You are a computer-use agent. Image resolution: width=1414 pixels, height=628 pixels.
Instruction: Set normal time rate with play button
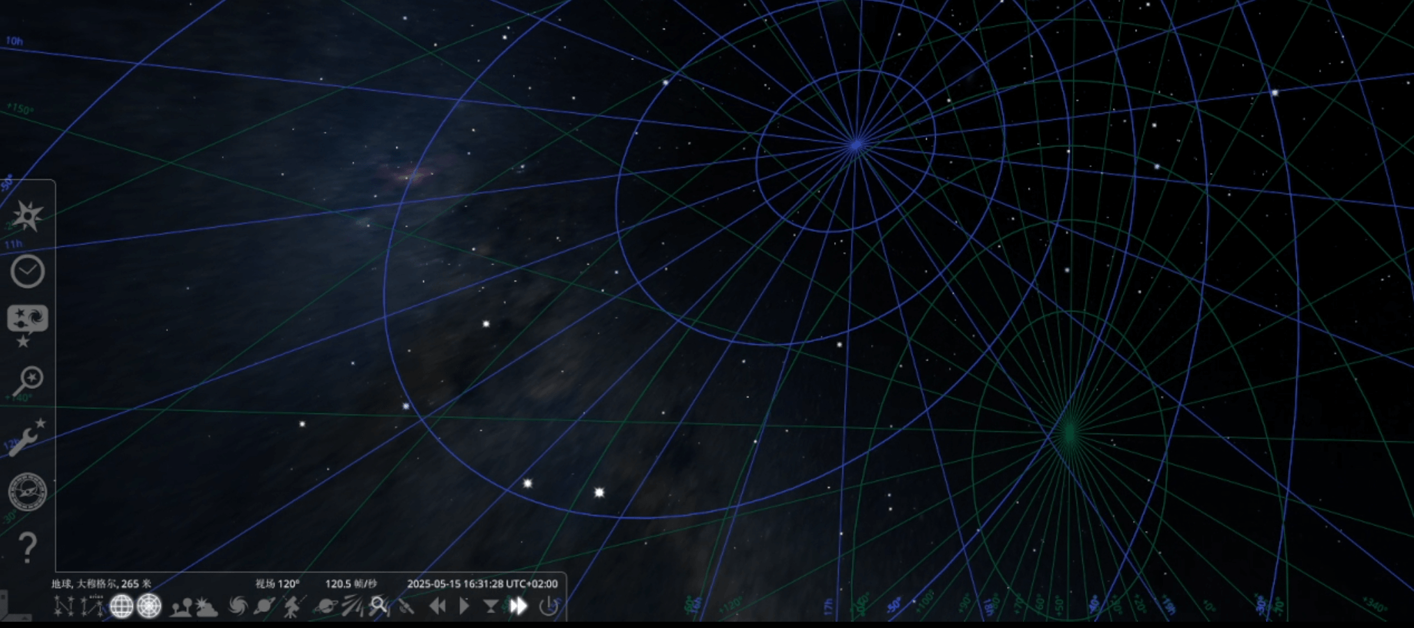point(464,606)
